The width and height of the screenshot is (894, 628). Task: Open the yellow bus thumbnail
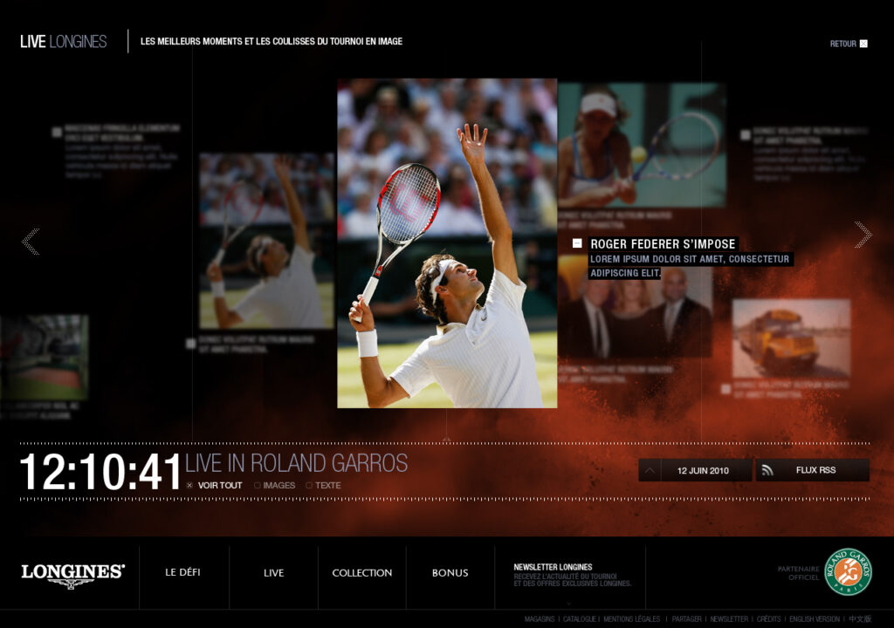[x=791, y=338]
